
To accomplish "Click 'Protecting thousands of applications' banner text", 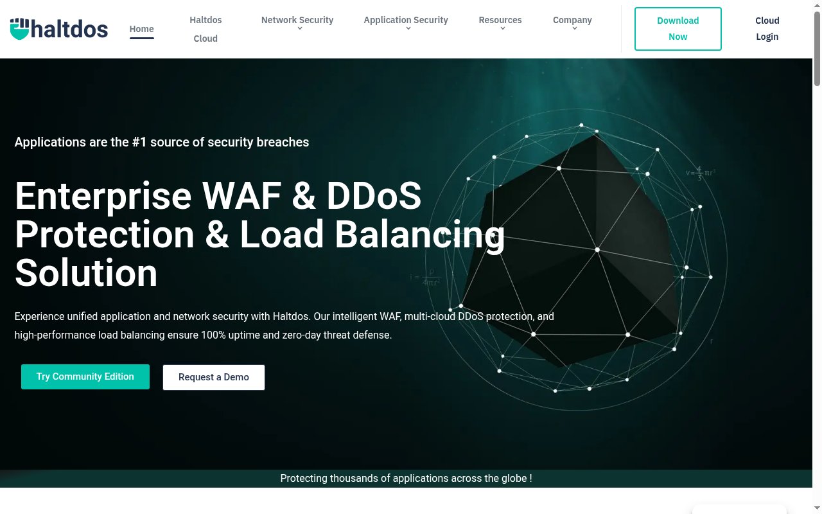I will pyautogui.click(x=406, y=478).
